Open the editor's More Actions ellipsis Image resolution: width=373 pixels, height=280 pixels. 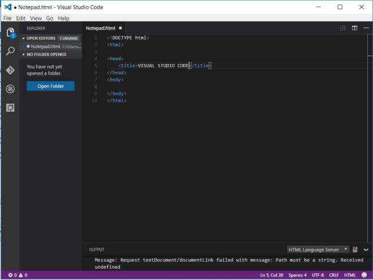pos(366,28)
